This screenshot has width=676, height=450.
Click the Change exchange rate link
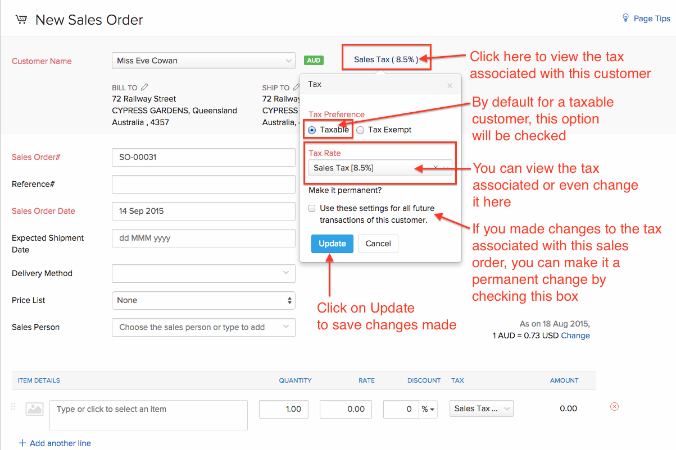575,336
